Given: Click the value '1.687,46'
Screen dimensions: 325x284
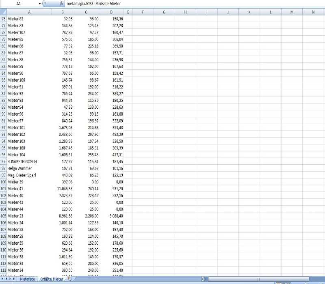Looking at the screenshot, I should pyautogui.click(x=66, y=148).
